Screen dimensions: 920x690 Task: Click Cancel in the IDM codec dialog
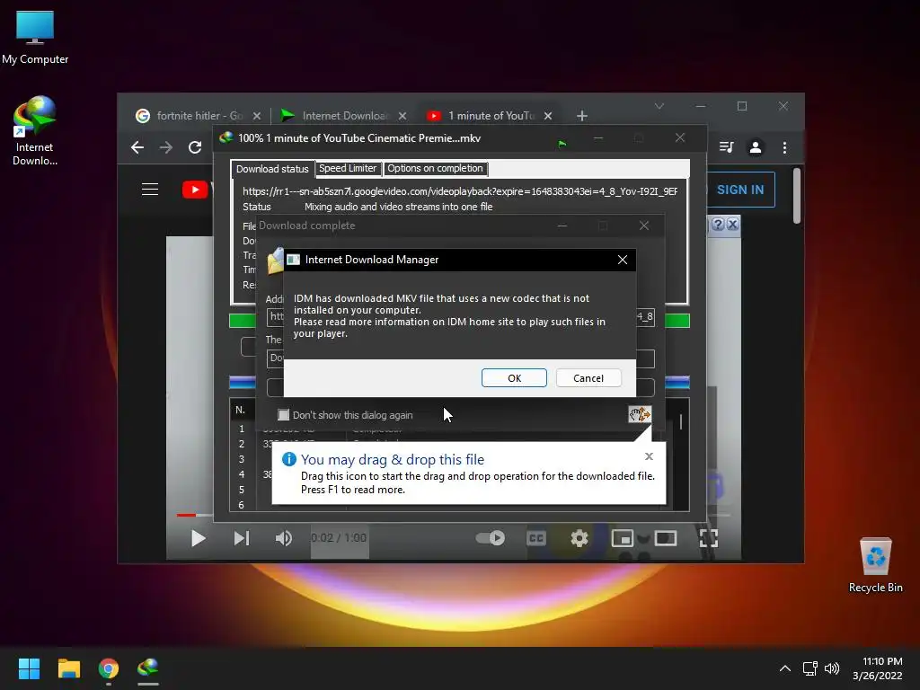pyautogui.click(x=588, y=378)
